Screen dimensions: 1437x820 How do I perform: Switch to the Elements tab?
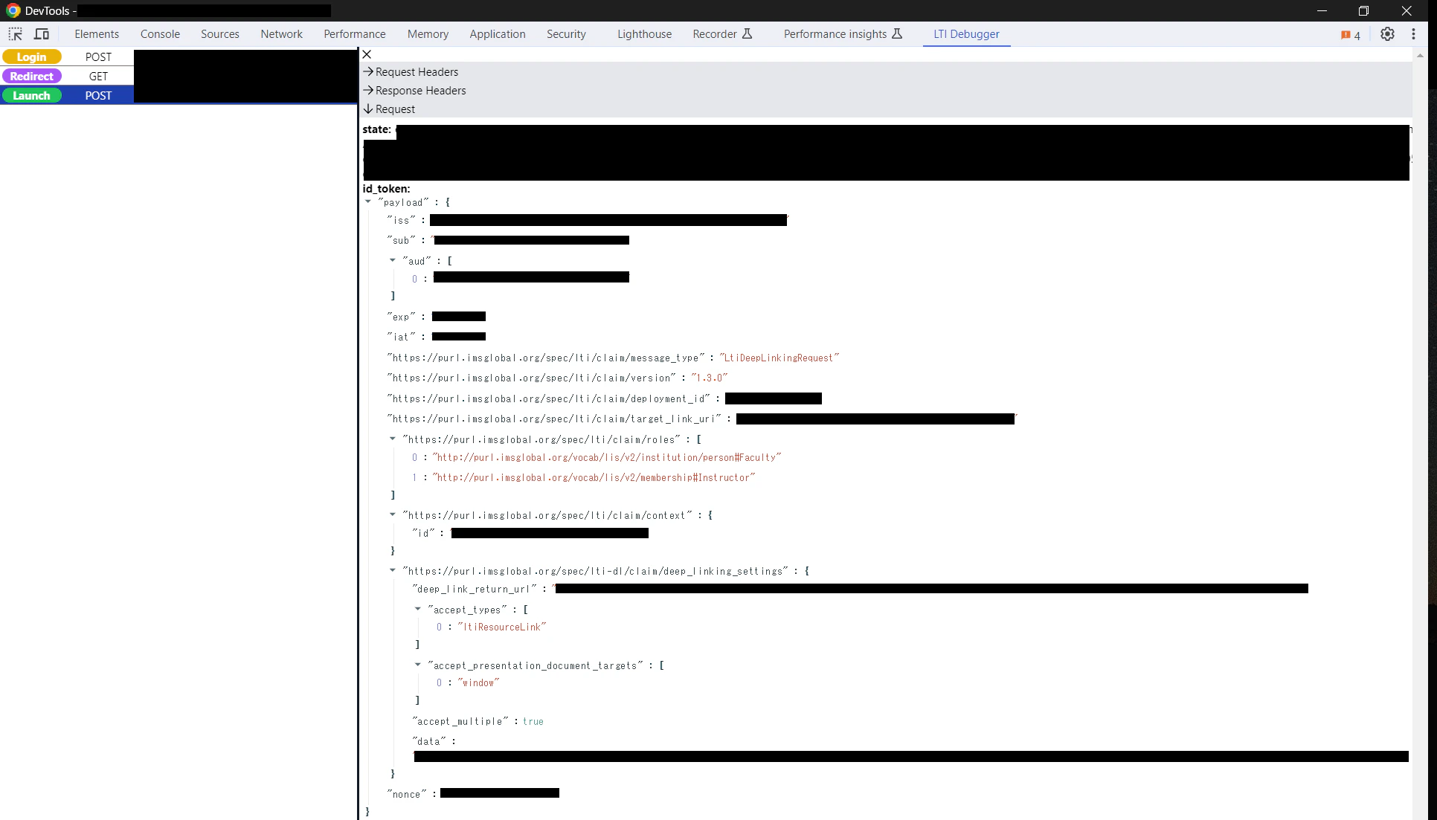tap(97, 34)
